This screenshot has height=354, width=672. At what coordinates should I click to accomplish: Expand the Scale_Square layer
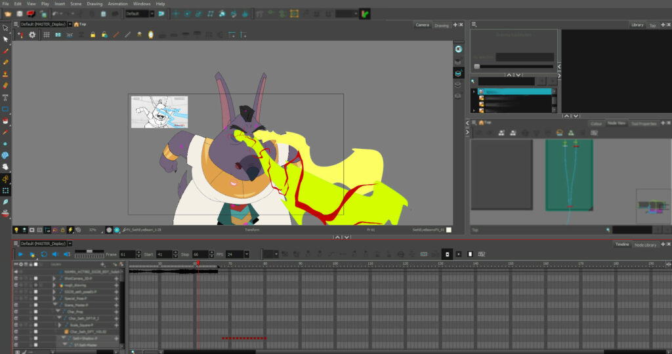[x=60, y=325]
